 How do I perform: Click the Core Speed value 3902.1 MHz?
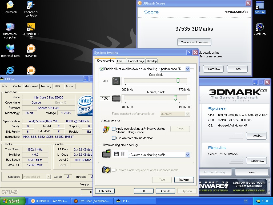(x=35, y=149)
